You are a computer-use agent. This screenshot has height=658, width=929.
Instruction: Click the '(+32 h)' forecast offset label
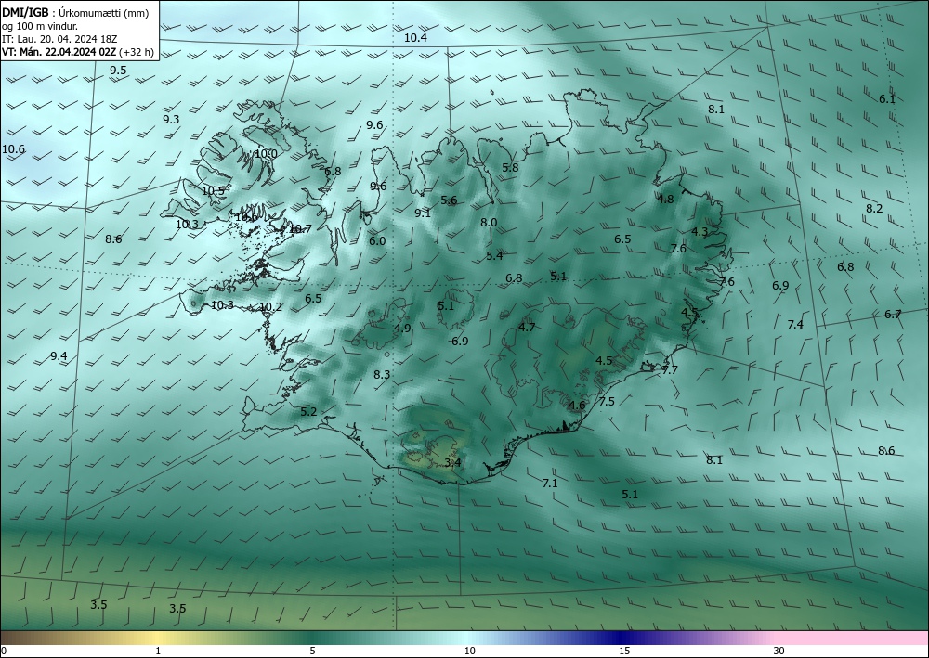(137, 52)
